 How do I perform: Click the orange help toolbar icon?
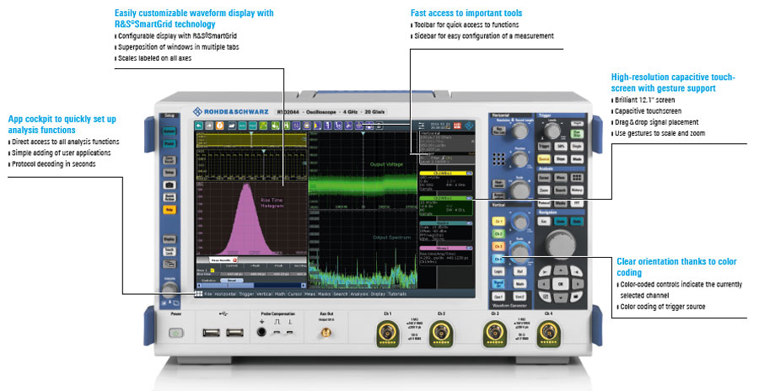pyautogui.click(x=220, y=126)
